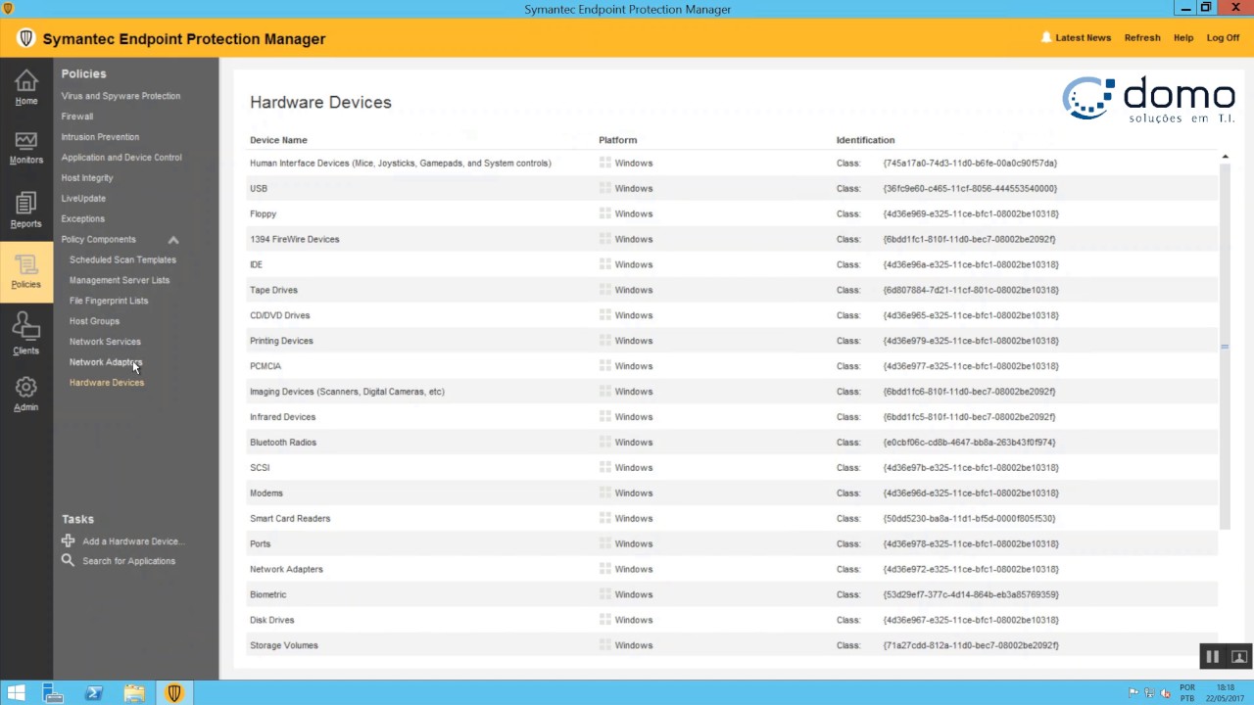The width and height of the screenshot is (1254, 705).
Task: Select Hardware Devices in the sidebar
Action: pyautogui.click(x=107, y=383)
